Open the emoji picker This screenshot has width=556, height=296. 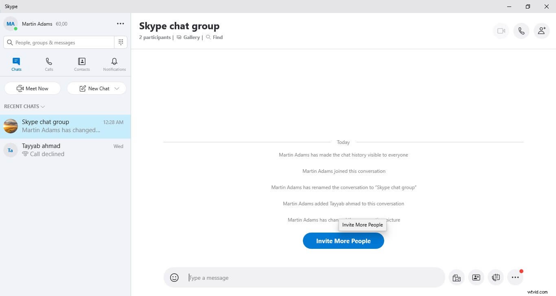pos(174,277)
